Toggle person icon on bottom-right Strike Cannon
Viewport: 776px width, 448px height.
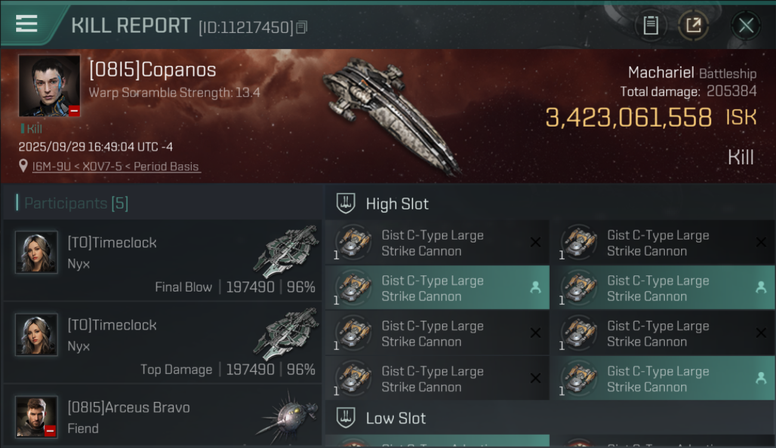click(x=760, y=378)
